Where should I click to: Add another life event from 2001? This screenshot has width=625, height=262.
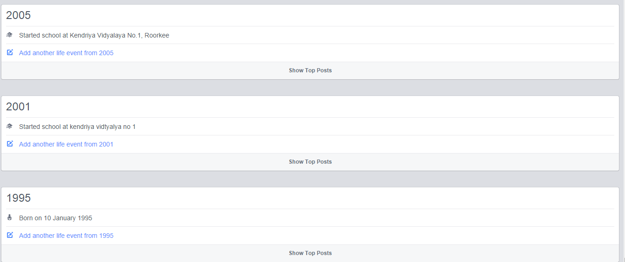click(x=66, y=144)
